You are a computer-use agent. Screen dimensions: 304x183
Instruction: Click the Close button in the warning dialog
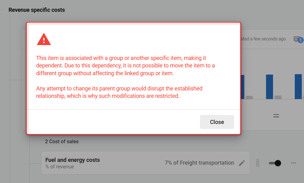[x=217, y=122]
